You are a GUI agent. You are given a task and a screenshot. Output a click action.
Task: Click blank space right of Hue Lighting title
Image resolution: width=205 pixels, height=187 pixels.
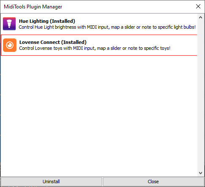[135, 21]
